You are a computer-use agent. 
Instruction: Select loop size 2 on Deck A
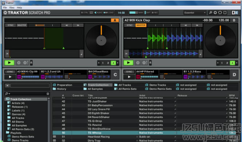(x=108, y=63)
